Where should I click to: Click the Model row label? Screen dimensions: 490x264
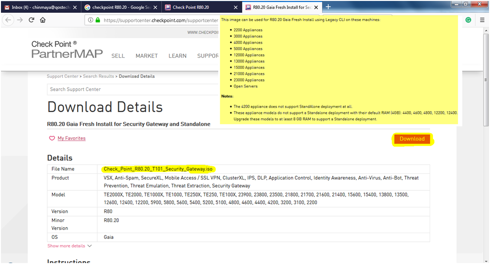[58, 195]
